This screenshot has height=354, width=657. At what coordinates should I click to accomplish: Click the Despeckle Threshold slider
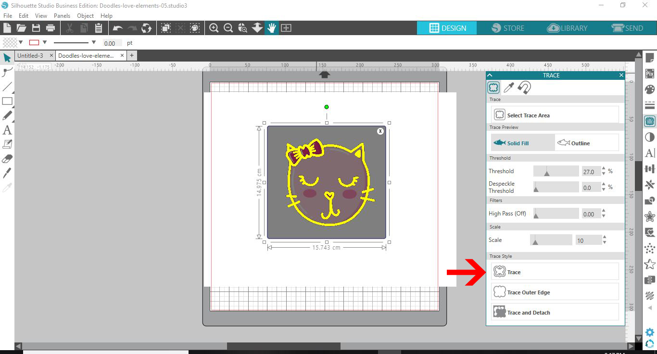tap(556, 187)
